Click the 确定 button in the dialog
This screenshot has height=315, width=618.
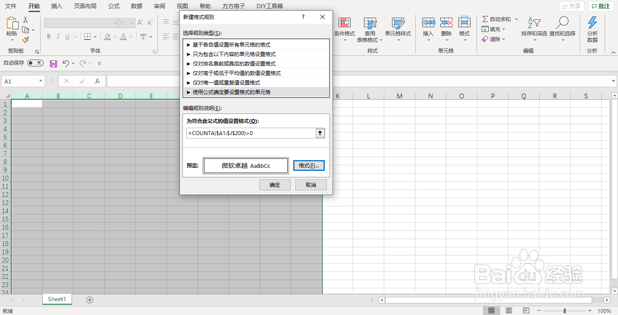tap(275, 185)
